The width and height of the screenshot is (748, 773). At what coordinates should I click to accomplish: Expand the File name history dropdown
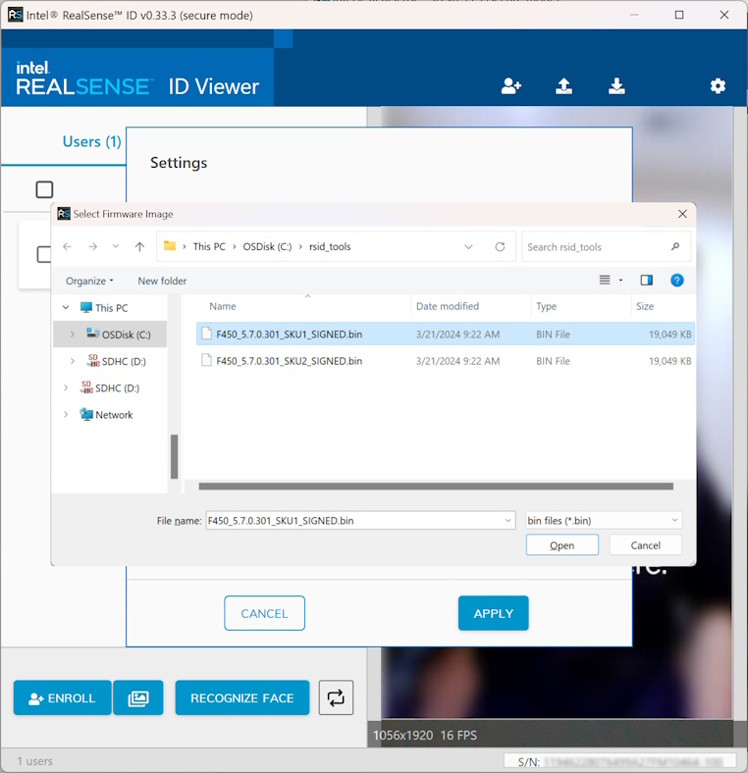click(508, 521)
